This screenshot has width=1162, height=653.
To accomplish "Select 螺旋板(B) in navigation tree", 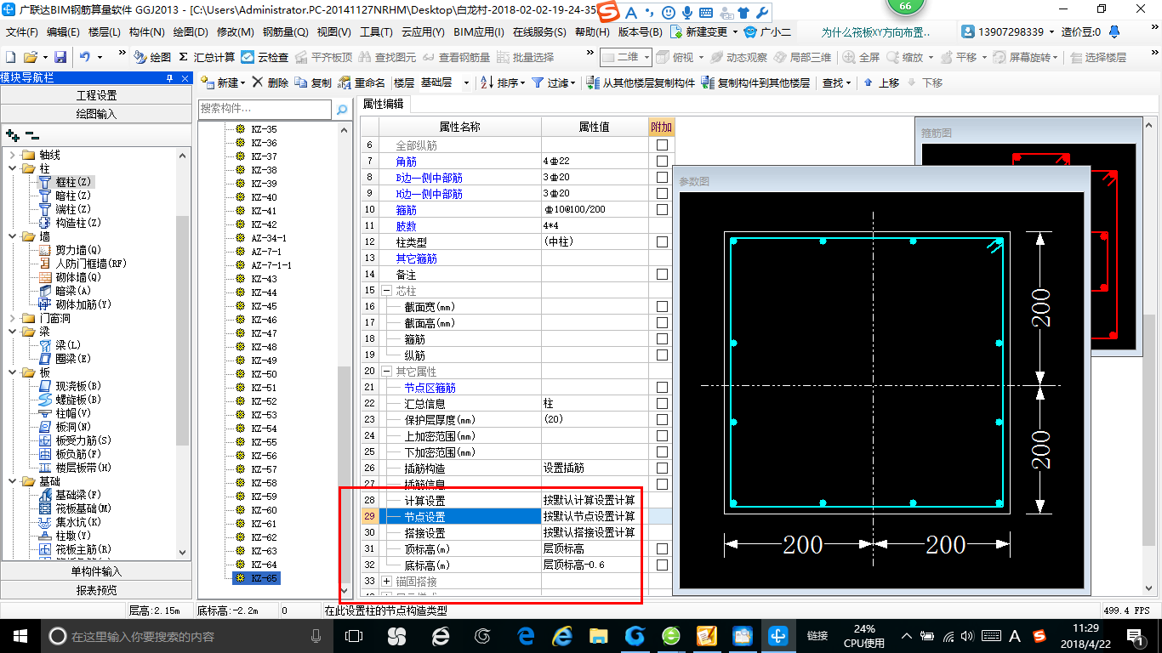I will tap(71, 400).
